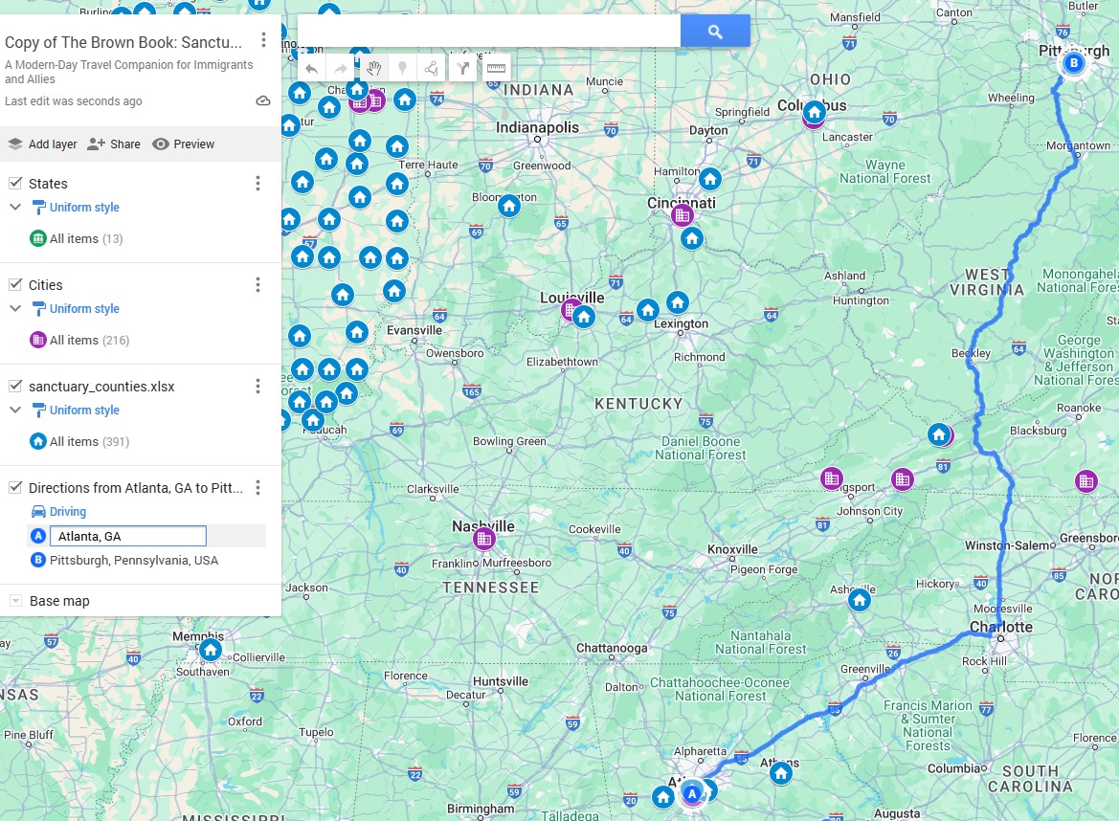Select destination Pittsburgh, Pennsylvania, USA
This screenshot has height=821, width=1119.
coord(133,560)
